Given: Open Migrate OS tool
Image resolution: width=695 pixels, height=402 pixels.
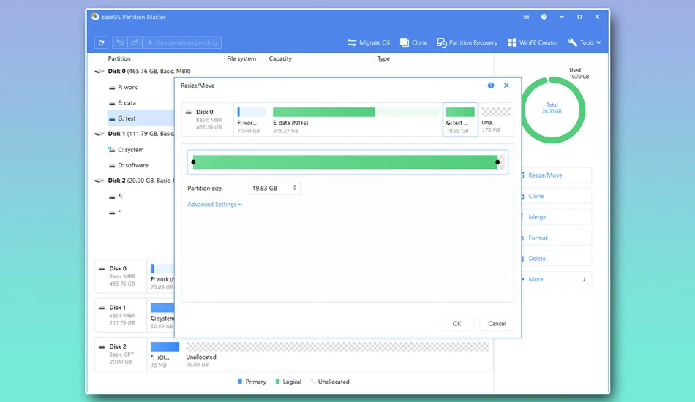Looking at the screenshot, I should pyautogui.click(x=368, y=42).
